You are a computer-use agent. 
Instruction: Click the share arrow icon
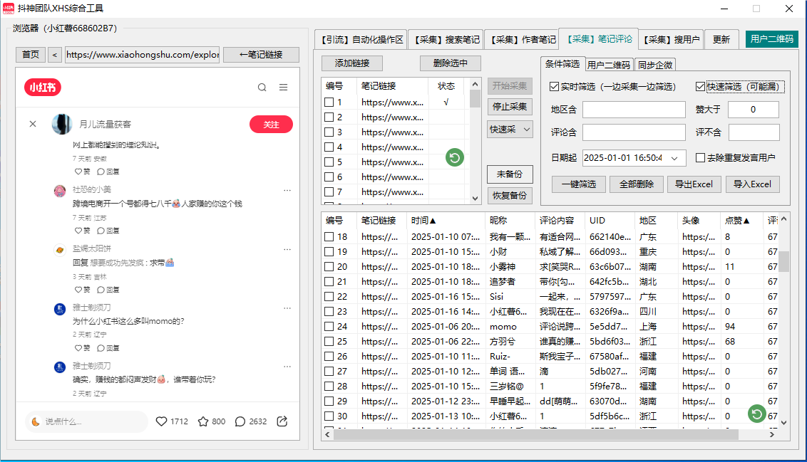(282, 421)
